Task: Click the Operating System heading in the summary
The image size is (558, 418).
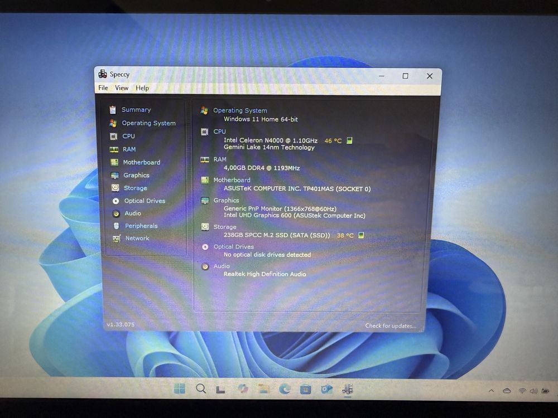Action: pos(240,110)
